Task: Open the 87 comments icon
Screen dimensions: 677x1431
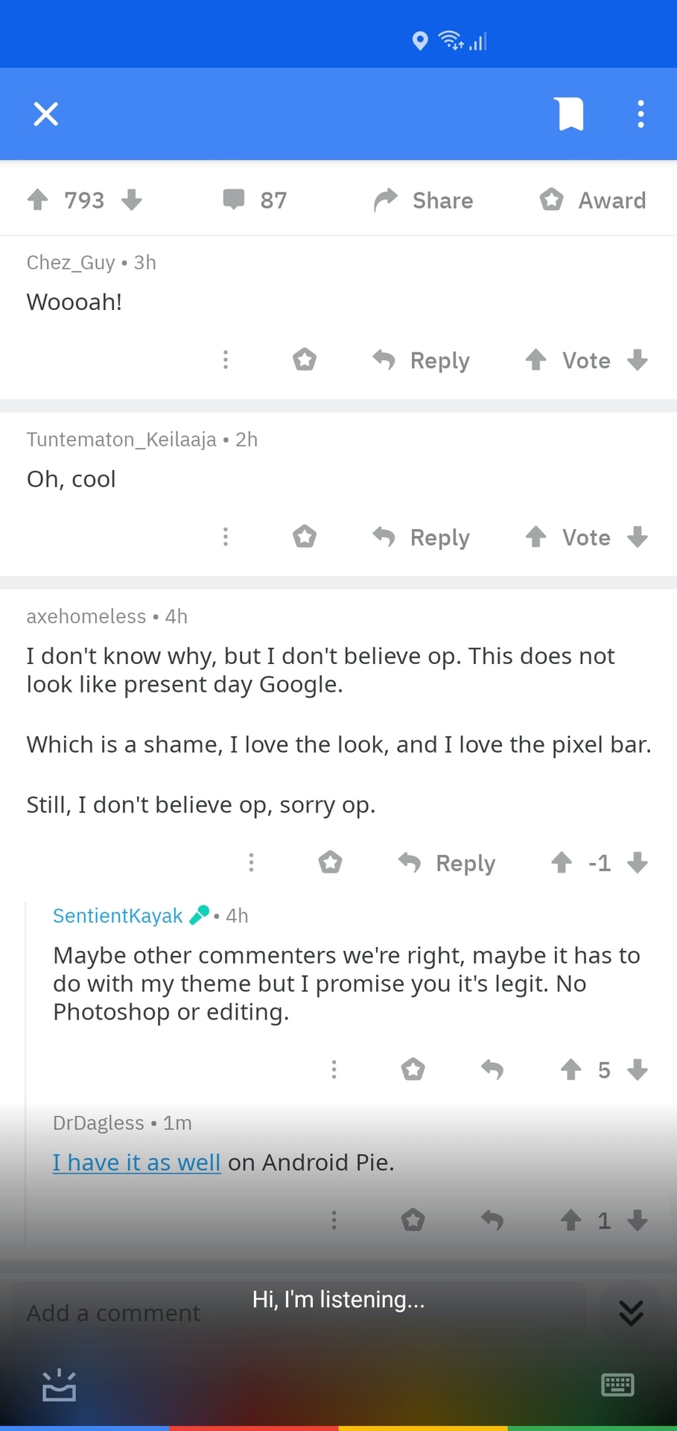Action: pyautogui.click(x=234, y=200)
